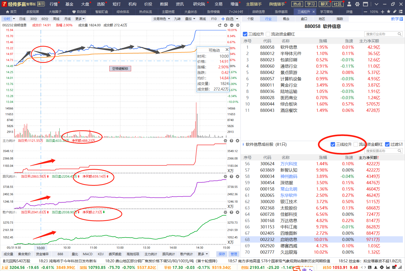Open help icon of 主力统计 panel
Viewport: 405px width, 271px height.
pos(231,141)
